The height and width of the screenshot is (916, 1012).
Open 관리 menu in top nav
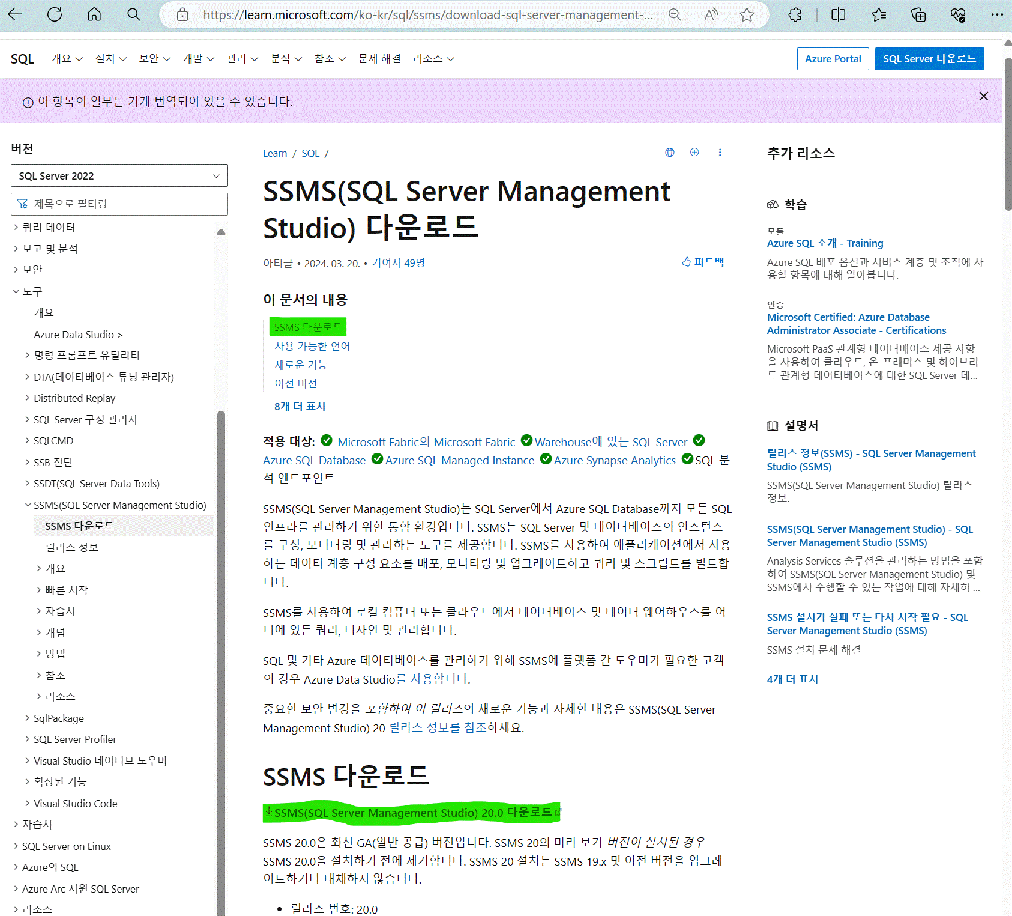pyautogui.click(x=242, y=59)
